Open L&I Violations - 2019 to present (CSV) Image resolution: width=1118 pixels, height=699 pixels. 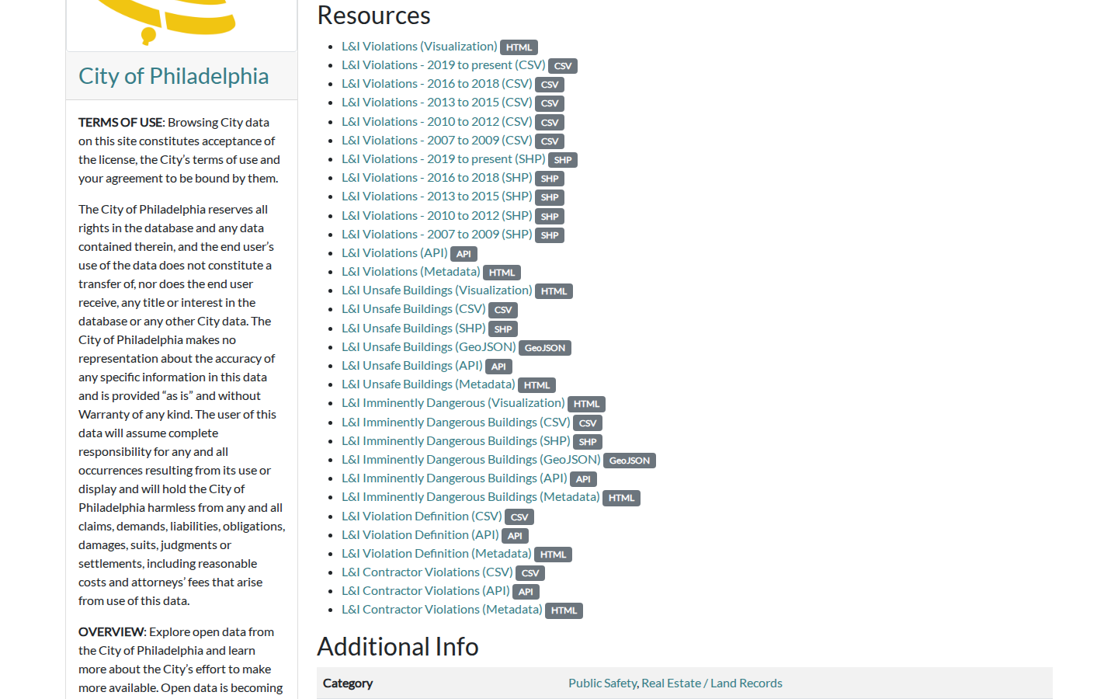point(443,65)
